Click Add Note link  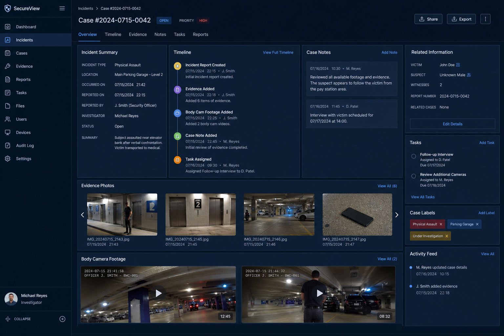[x=389, y=52]
